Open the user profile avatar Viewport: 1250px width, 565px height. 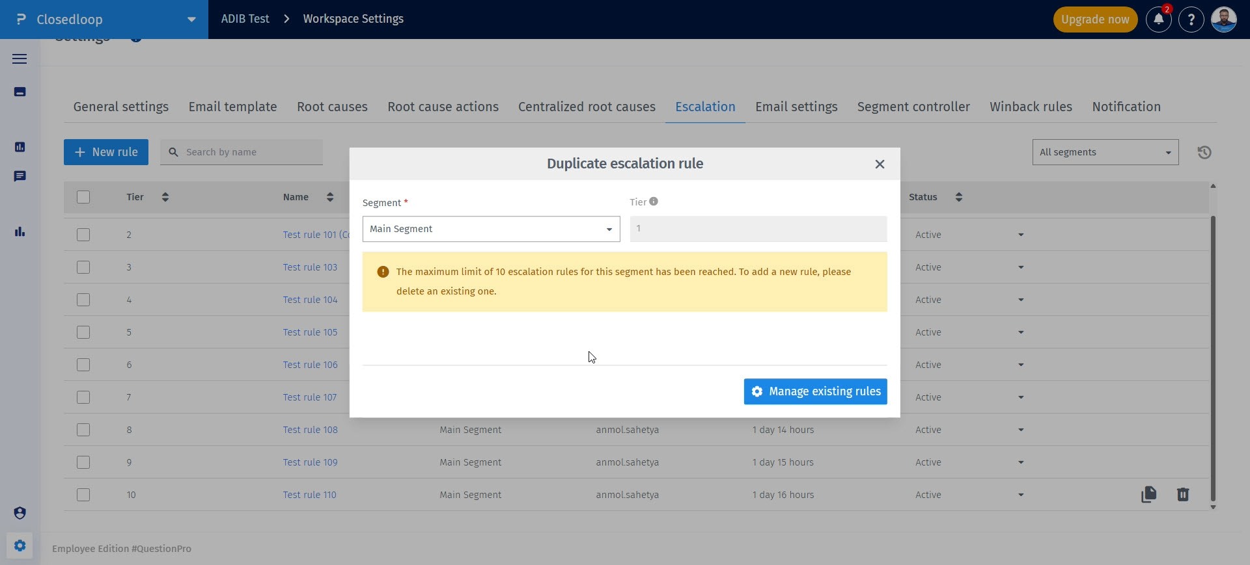pyautogui.click(x=1223, y=20)
